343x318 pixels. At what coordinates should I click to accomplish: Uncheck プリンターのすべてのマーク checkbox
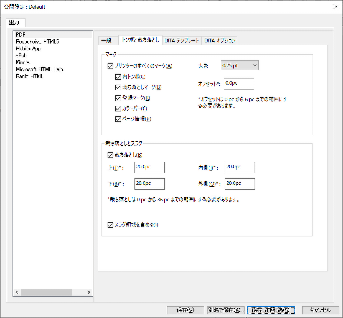110,66
